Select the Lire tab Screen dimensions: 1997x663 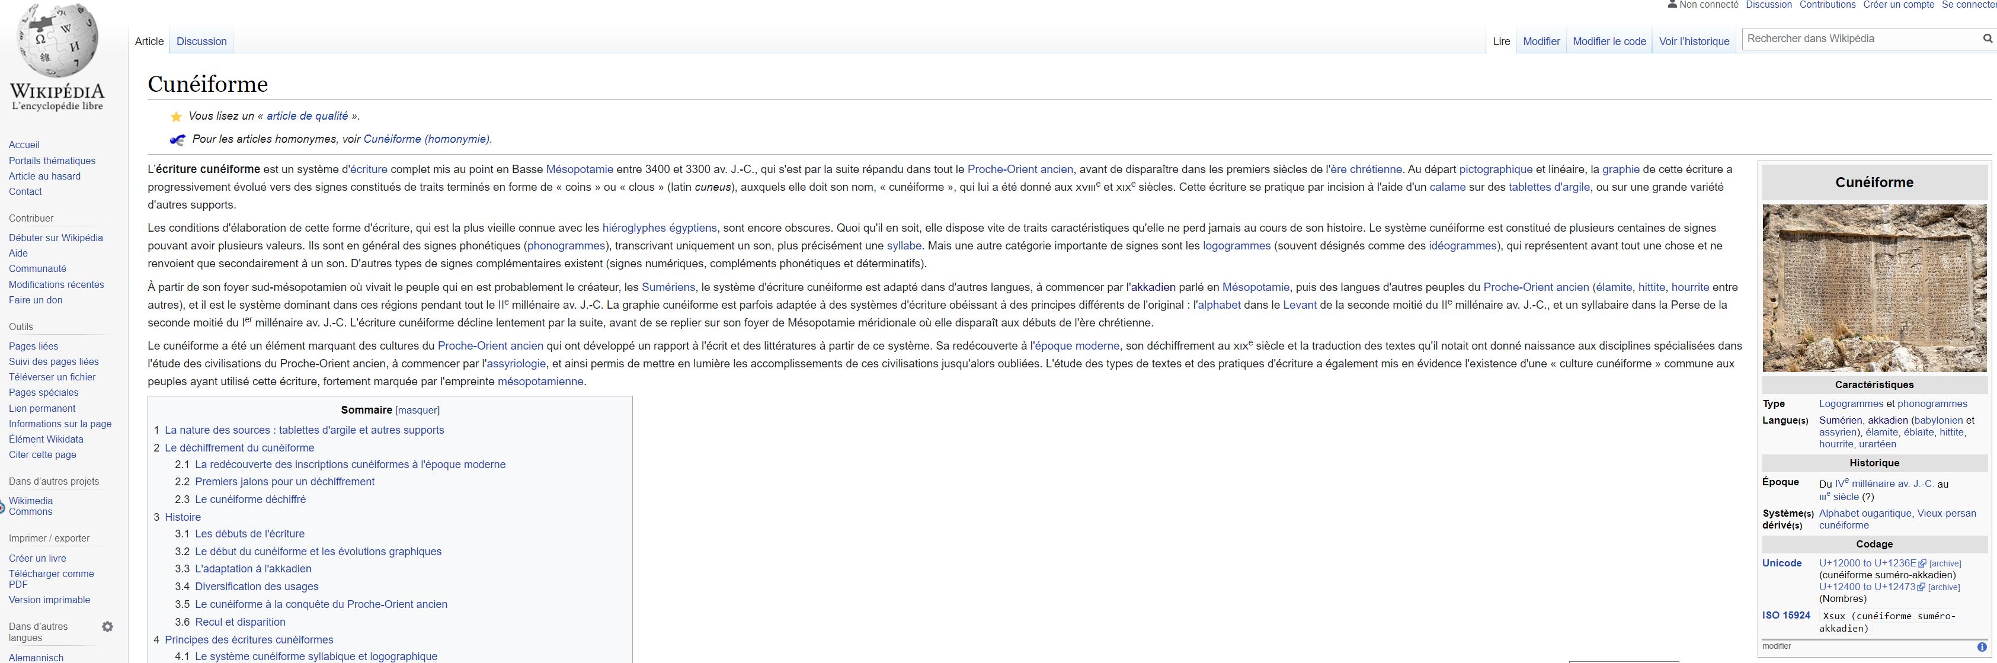tap(1502, 41)
